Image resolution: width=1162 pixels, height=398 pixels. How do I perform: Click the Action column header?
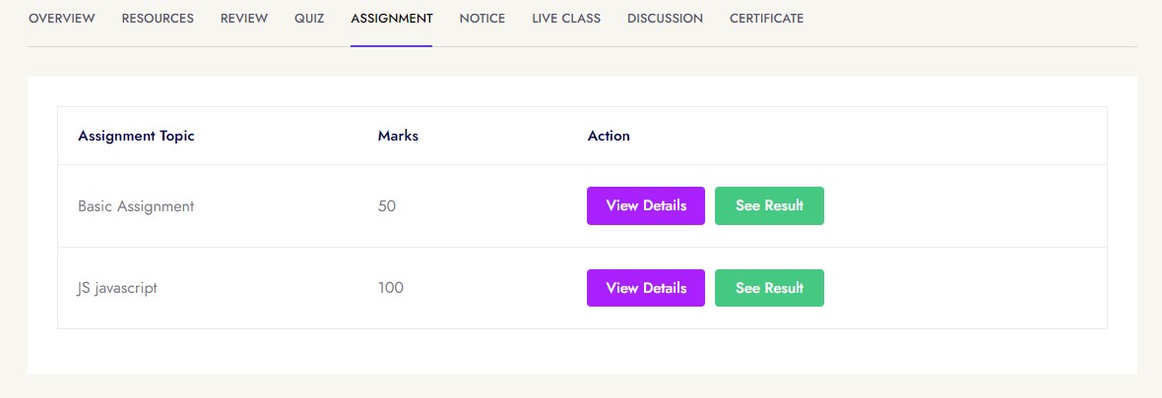pyautogui.click(x=609, y=136)
